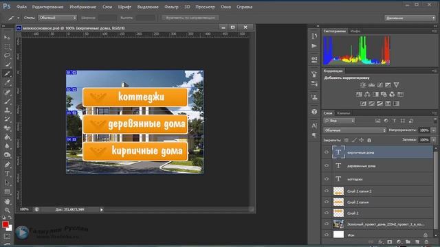Switch to the Инфо tab
440x247 pixels.
pyautogui.click(x=355, y=31)
